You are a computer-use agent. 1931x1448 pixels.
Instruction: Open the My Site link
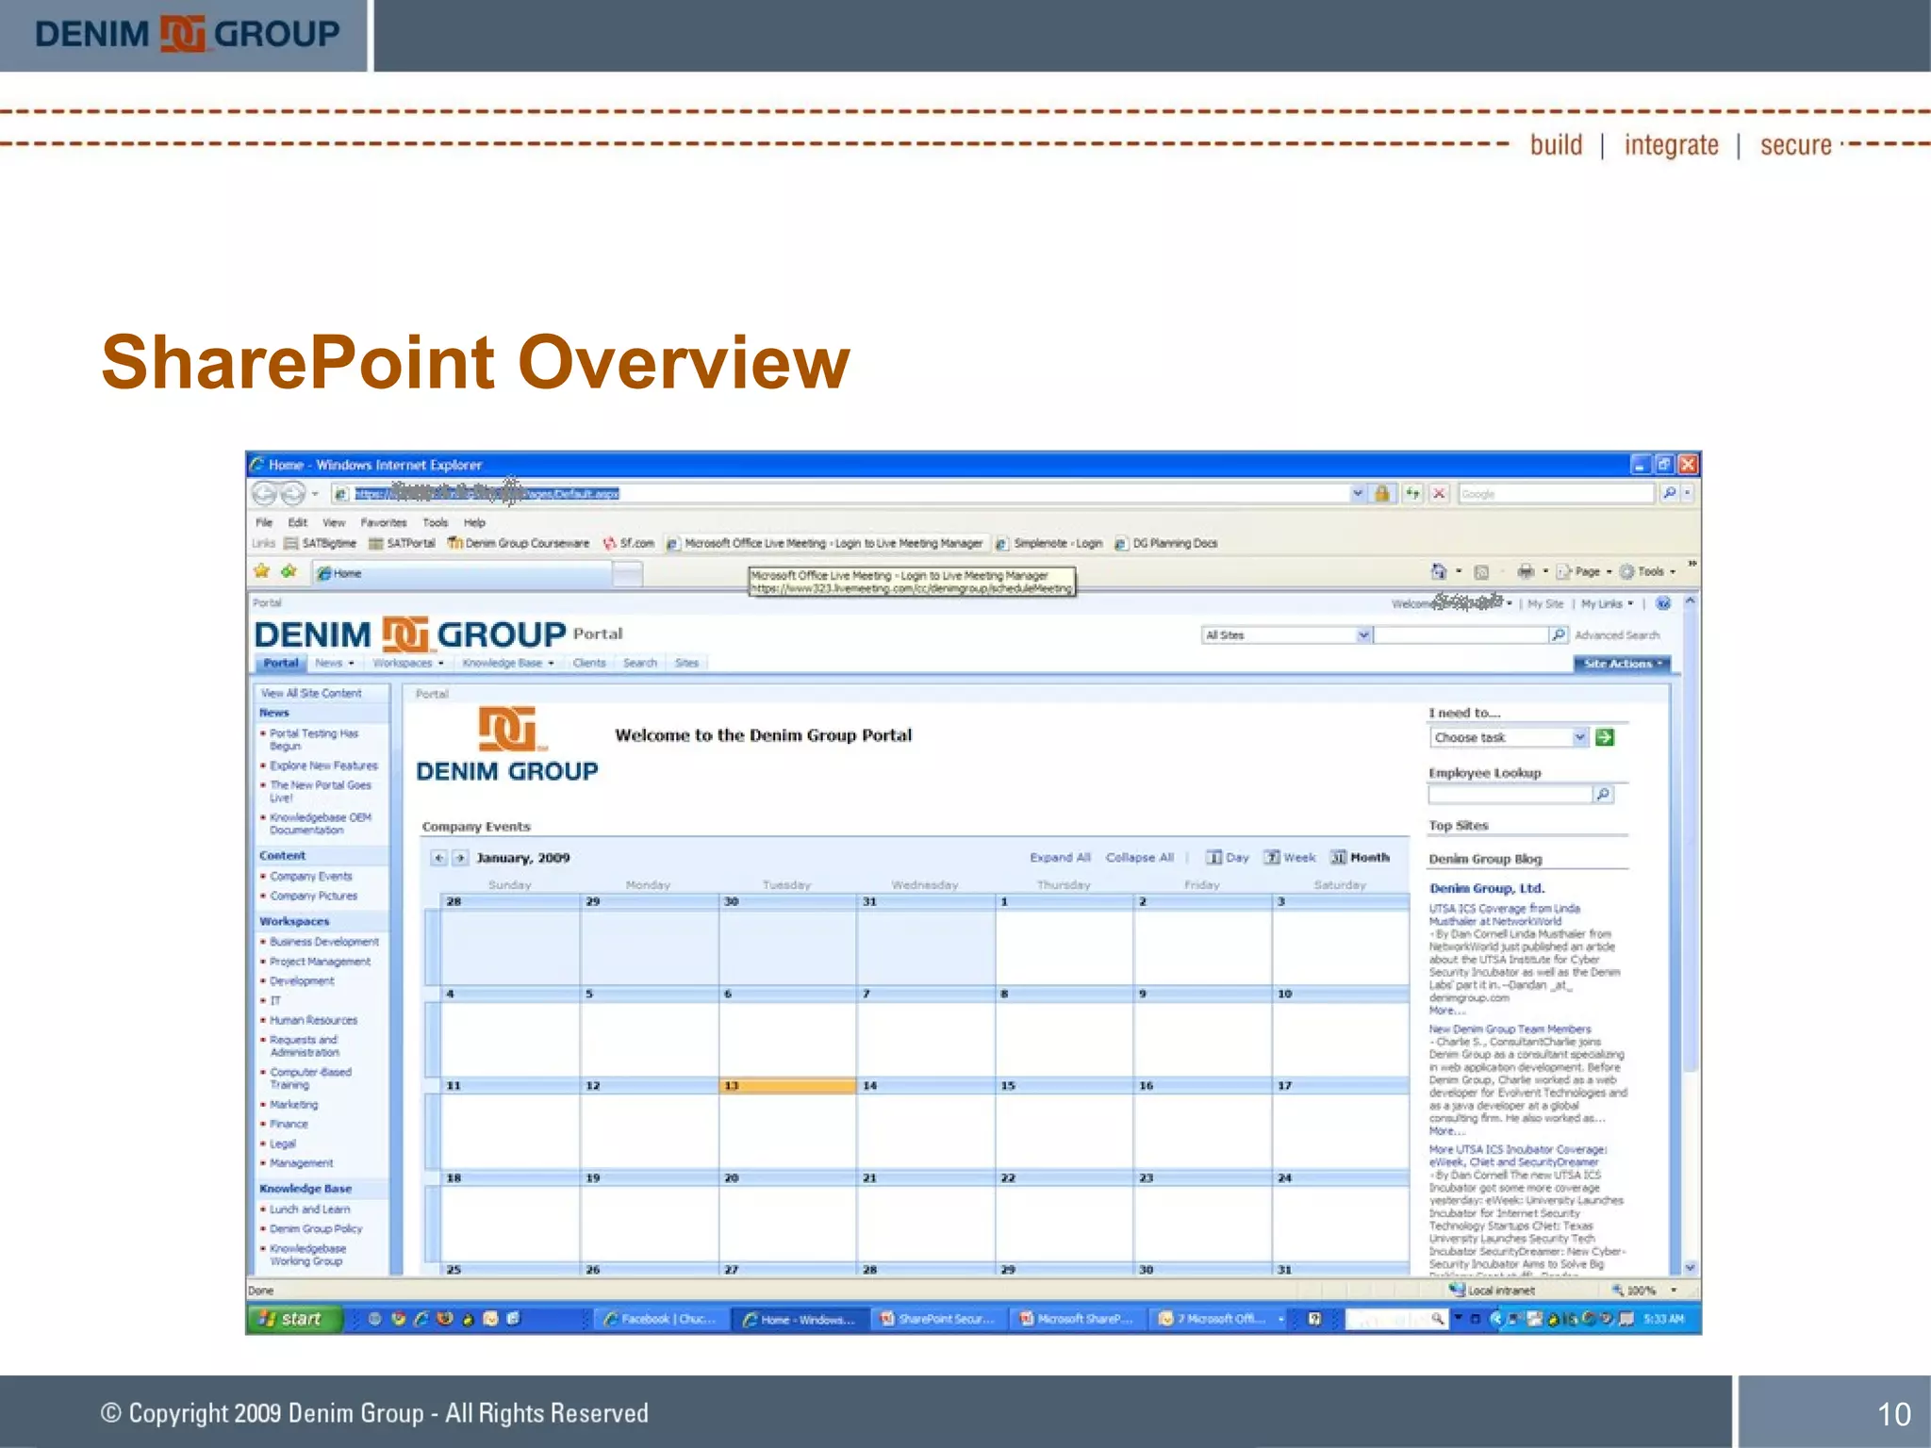[x=1545, y=603]
